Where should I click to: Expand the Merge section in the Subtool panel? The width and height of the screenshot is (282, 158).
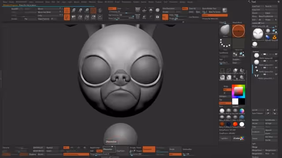255,147
